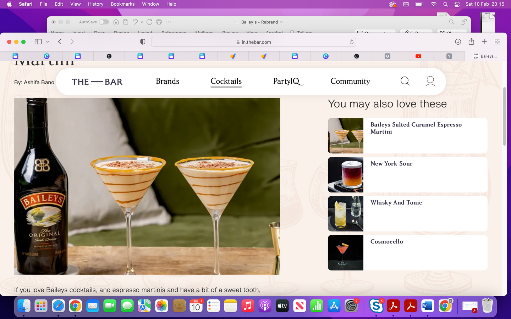This screenshot has height=319, width=511.
Task: Reload the in.thebar.com page
Action: click(352, 42)
